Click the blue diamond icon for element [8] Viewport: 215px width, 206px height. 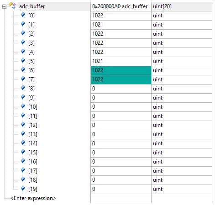point(23,88)
